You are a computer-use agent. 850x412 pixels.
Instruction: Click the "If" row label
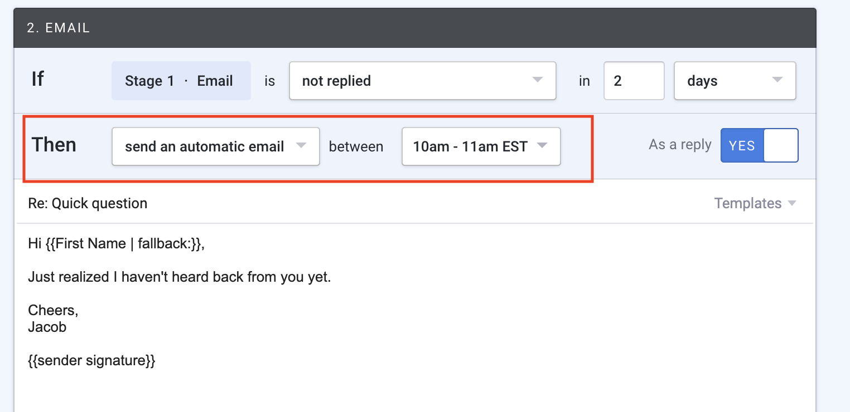coord(37,80)
